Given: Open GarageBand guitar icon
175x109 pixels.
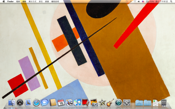Looking at the screenshot, I should pyautogui.click(x=110, y=102).
